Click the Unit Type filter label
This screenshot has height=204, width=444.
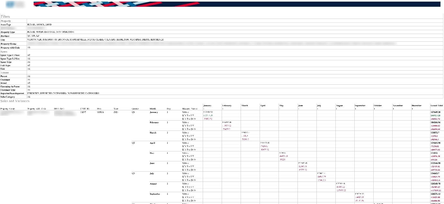(6, 65)
